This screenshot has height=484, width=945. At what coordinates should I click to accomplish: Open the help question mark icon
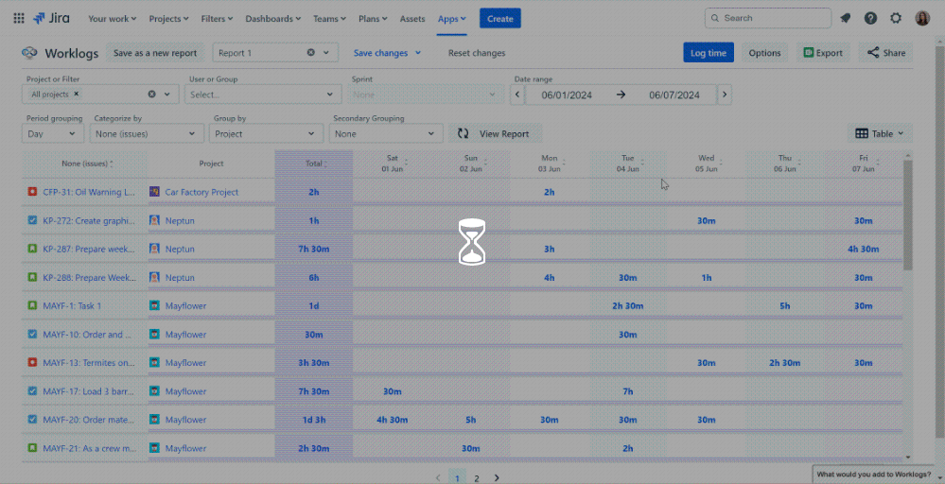[871, 19]
